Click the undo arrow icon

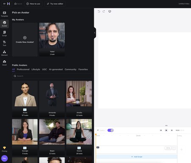point(99,11)
